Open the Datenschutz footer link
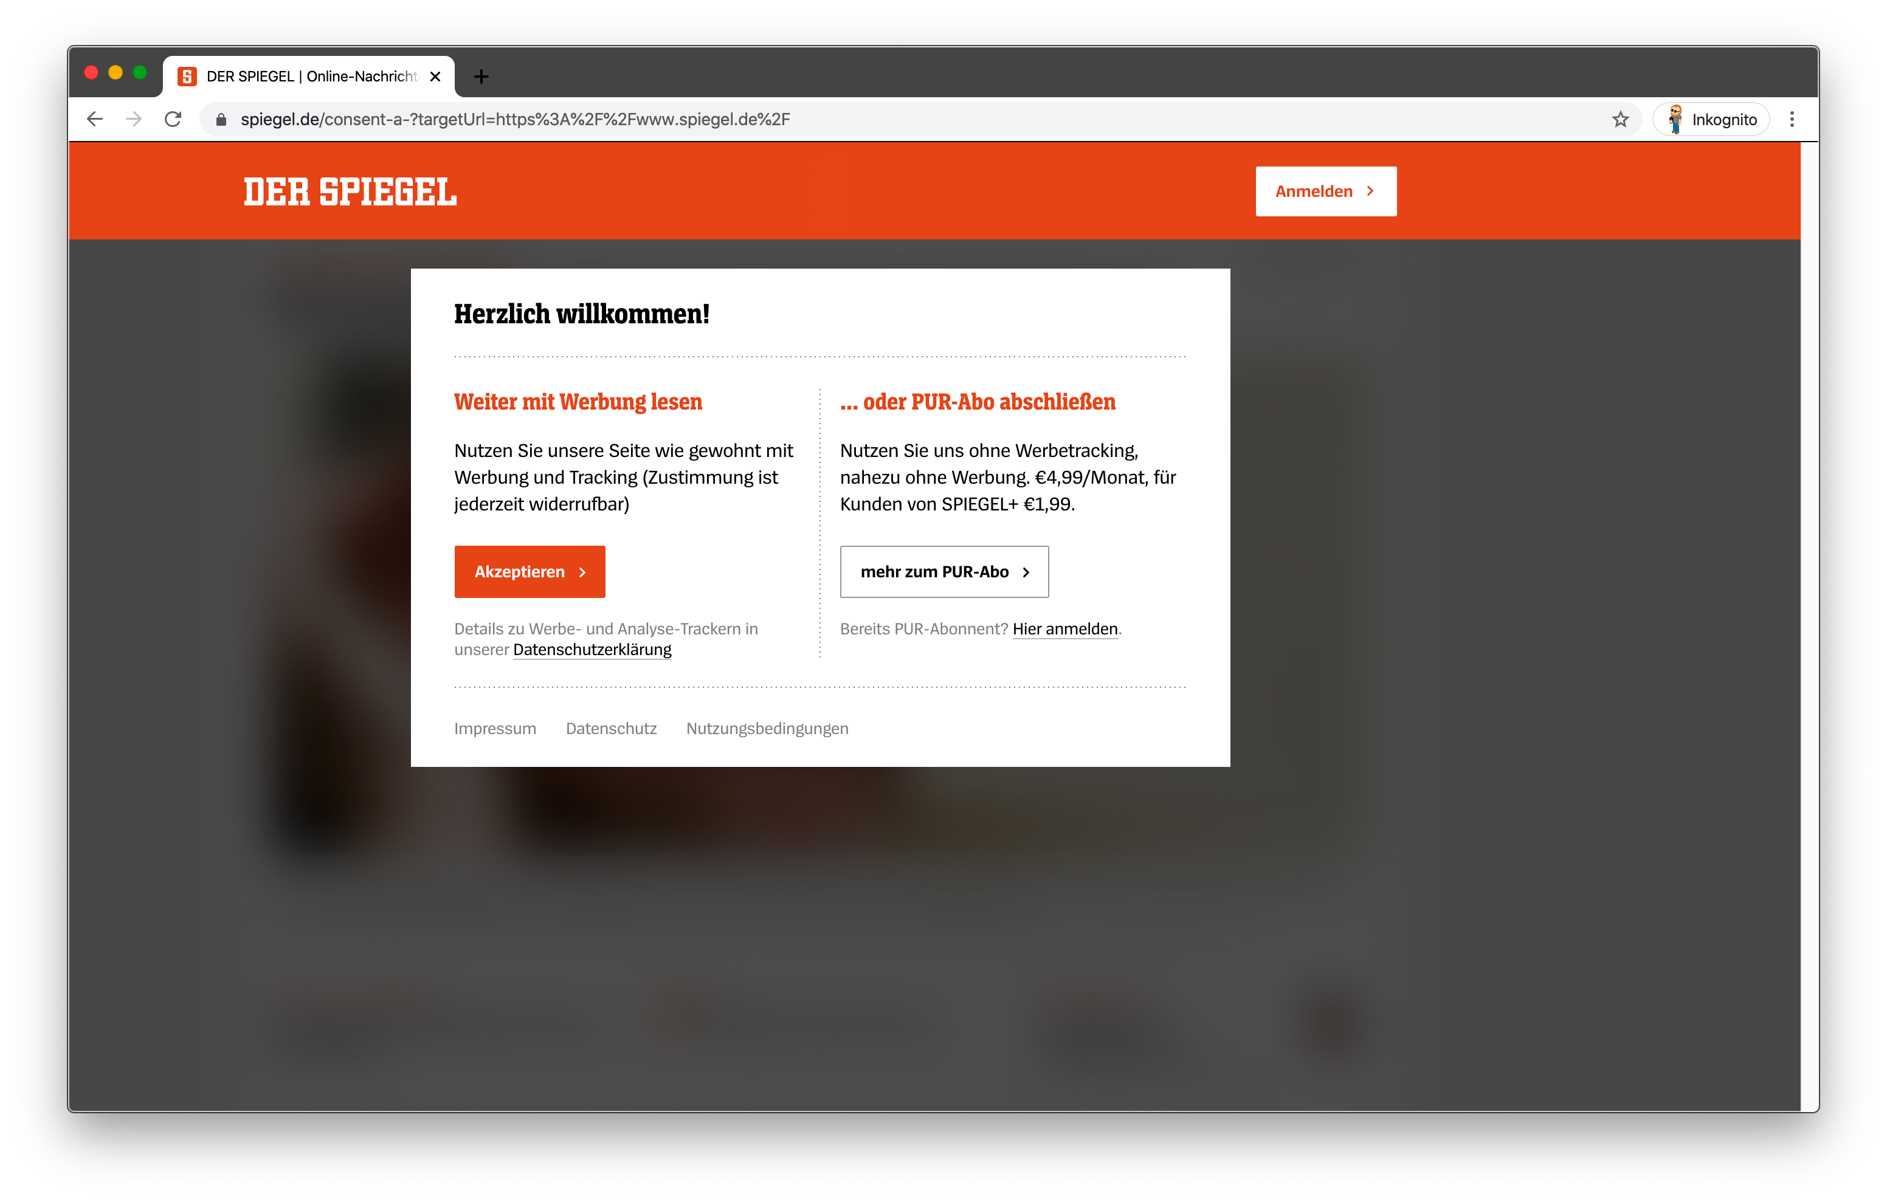1887x1202 pixels. (x=611, y=729)
